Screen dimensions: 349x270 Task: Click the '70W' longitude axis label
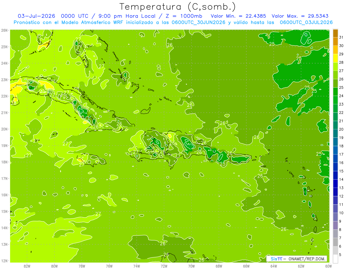point(191,266)
